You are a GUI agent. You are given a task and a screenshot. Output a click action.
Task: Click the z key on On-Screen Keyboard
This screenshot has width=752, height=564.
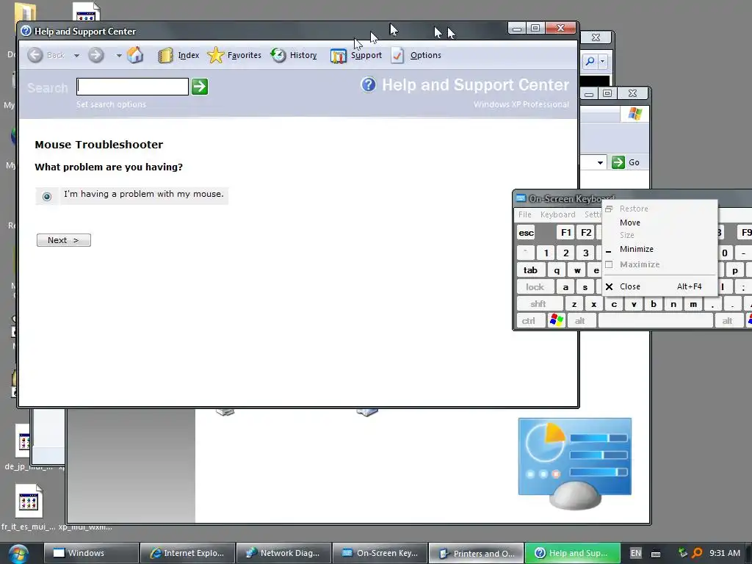point(574,304)
